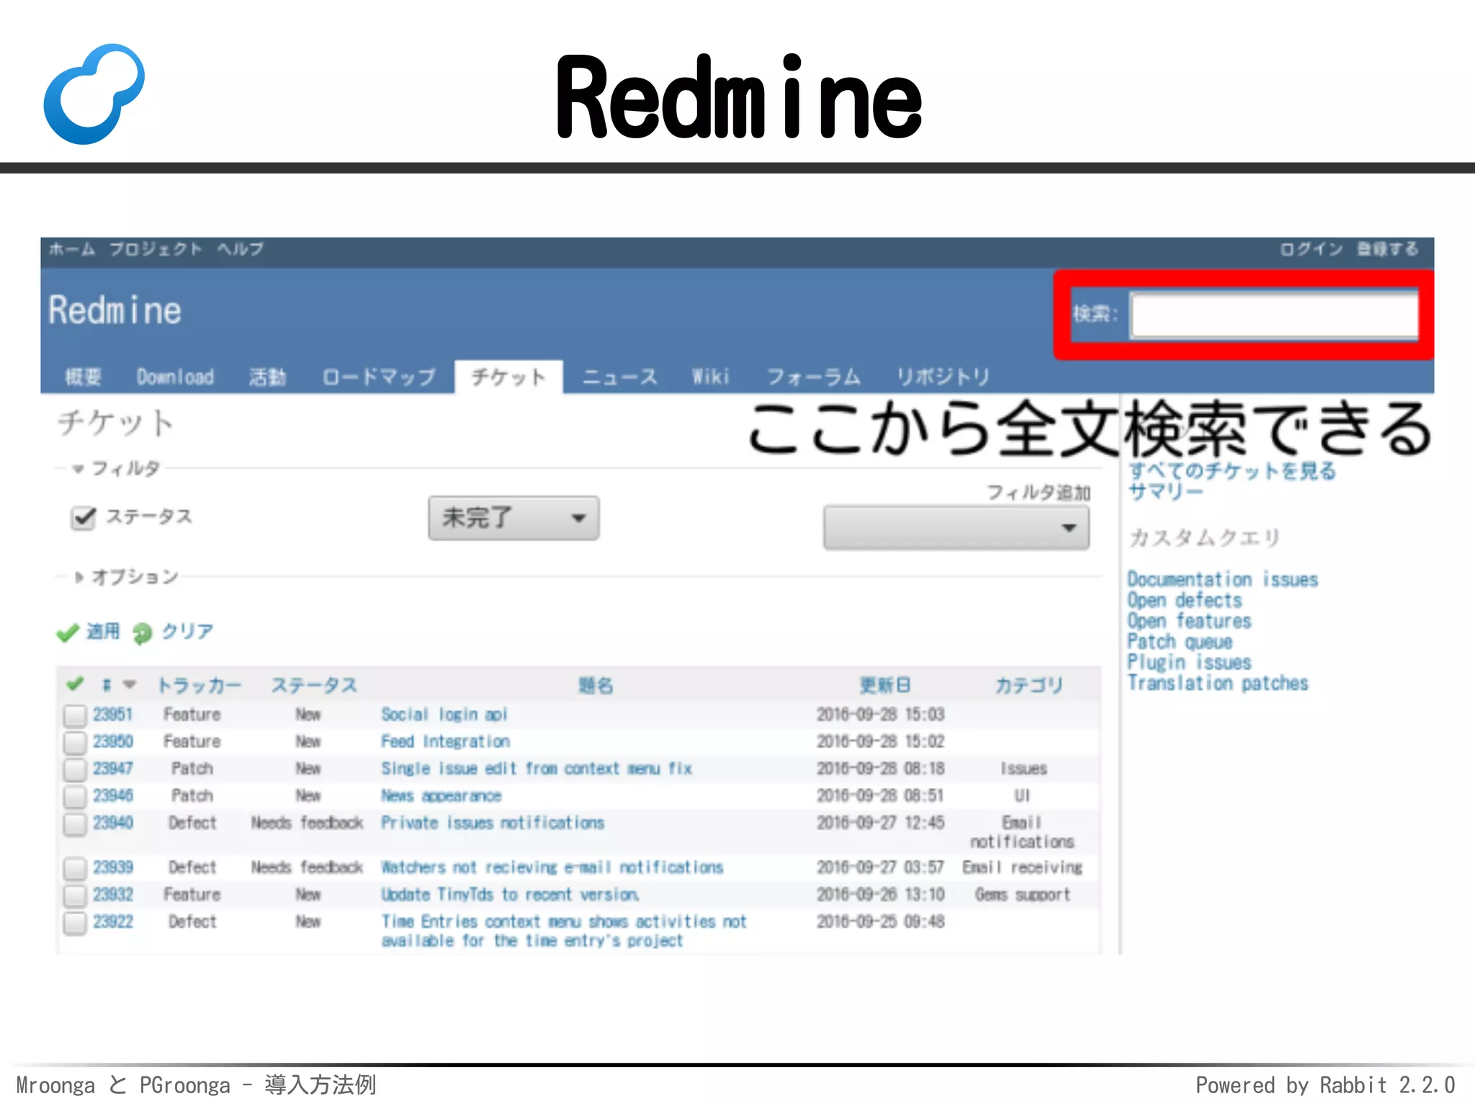The image size is (1475, 1106).
Task: Open Update TinyTds to recent version ticket
Action: click(x=510, y=894)
